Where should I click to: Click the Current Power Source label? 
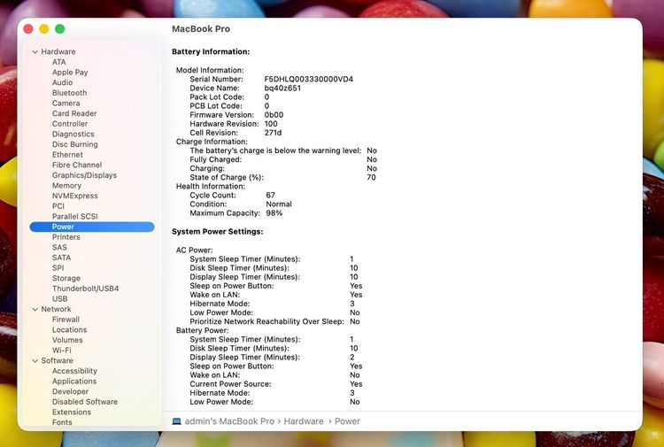click(x=230, y=384)
